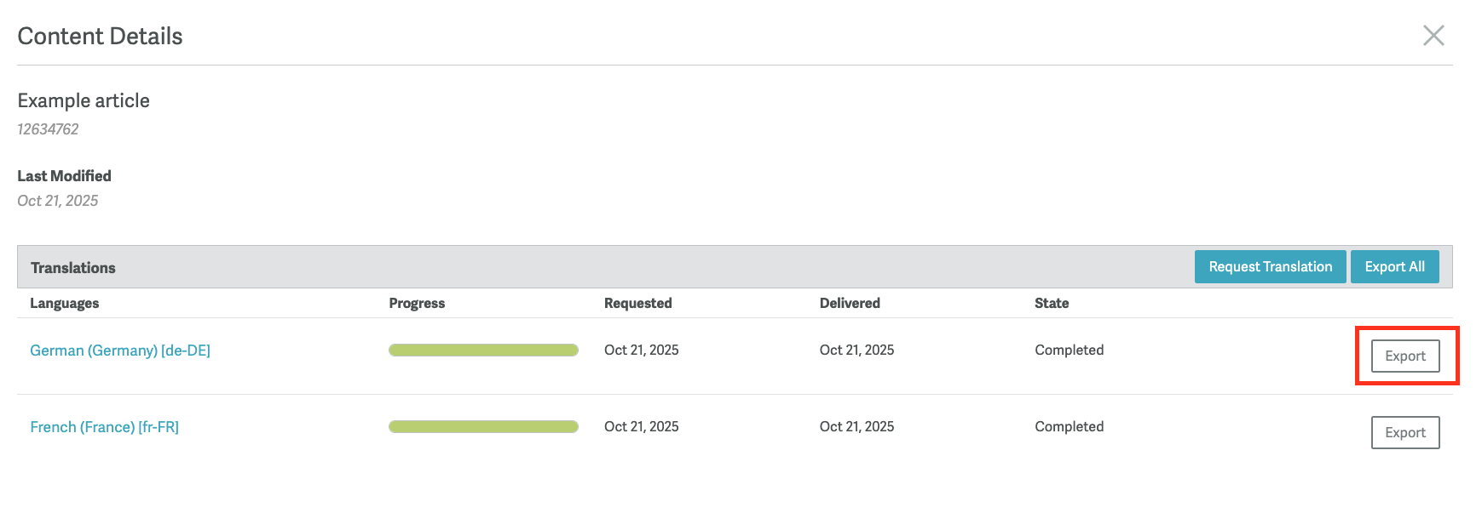Click the Delivered column header
This screenshot has width=1482, height=513.
pos(850,304)
